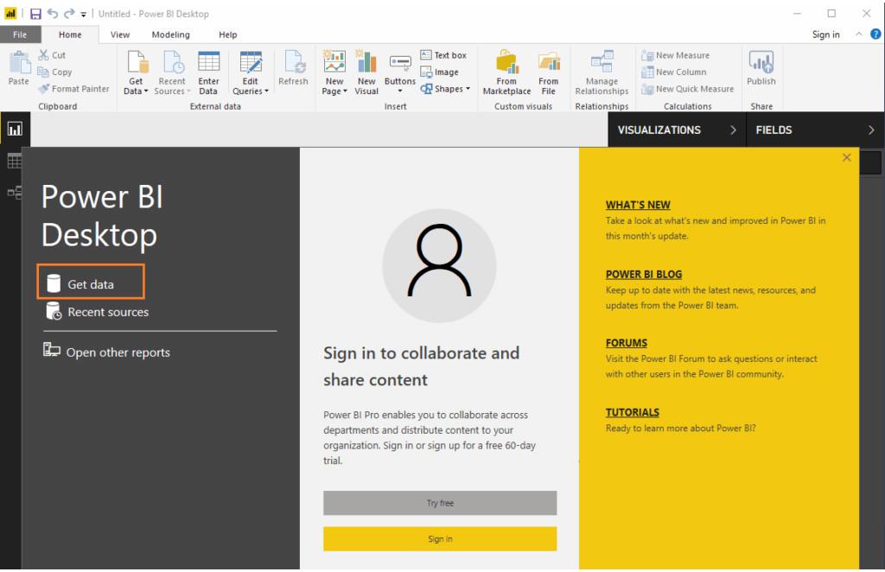Import a custom visual From File
The width and height of the screenshot is (885, 572).
tap(549, 73)
